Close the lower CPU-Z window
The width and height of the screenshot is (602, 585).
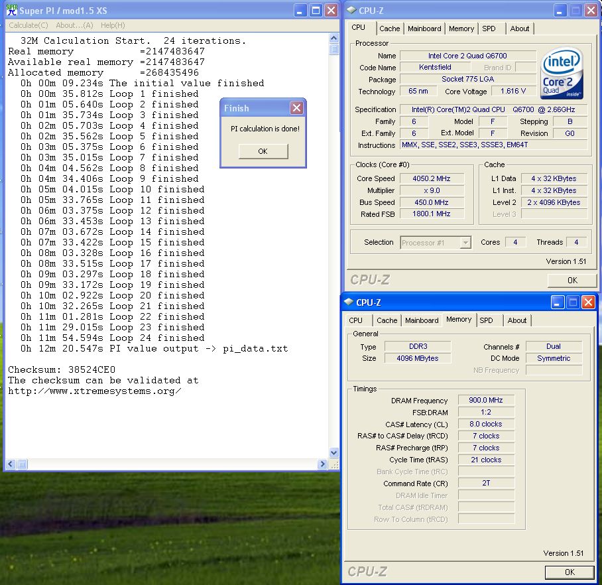click(x=588, y=302)
